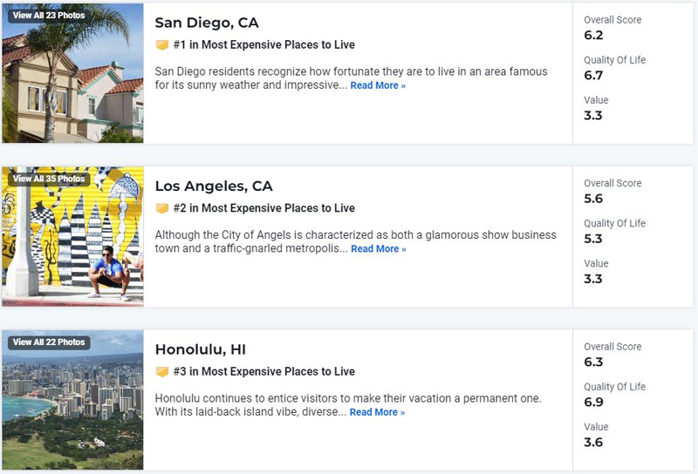The height and width of the screenshot is (474, 698).
Task: View all 23 photos of San Diego
Action: (49, 15)
